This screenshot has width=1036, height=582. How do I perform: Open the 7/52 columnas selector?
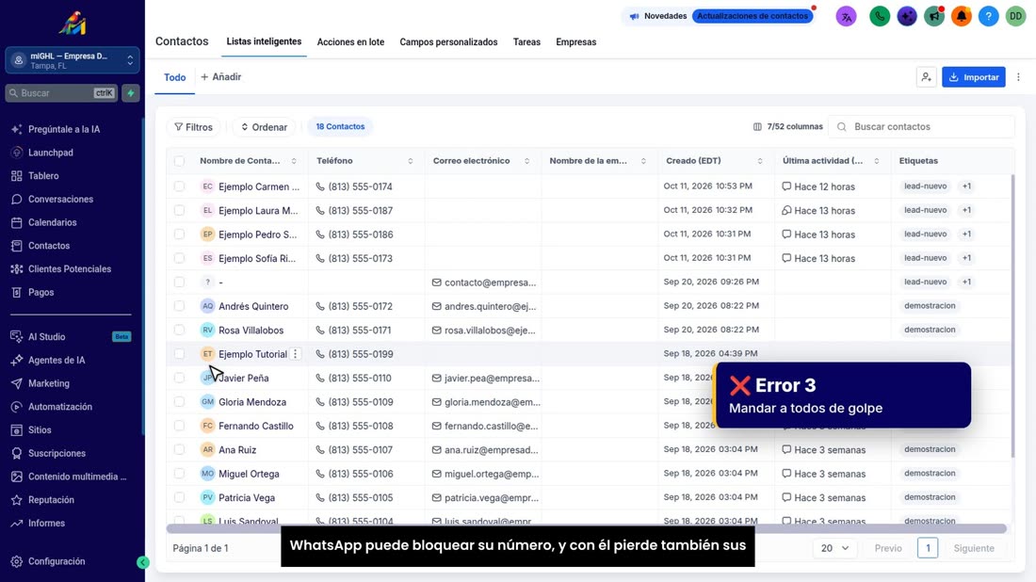point(787,127)
